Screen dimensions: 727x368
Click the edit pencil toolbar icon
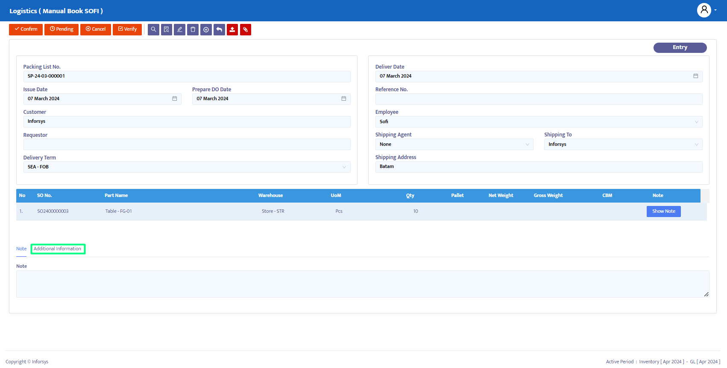click(180, 29)
